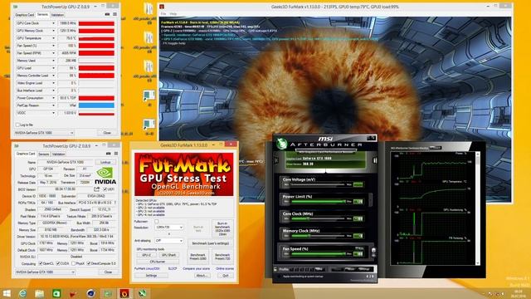Click the FurMark title bar app icon in render window
This screenshot has height=299, width=531.
162,7
